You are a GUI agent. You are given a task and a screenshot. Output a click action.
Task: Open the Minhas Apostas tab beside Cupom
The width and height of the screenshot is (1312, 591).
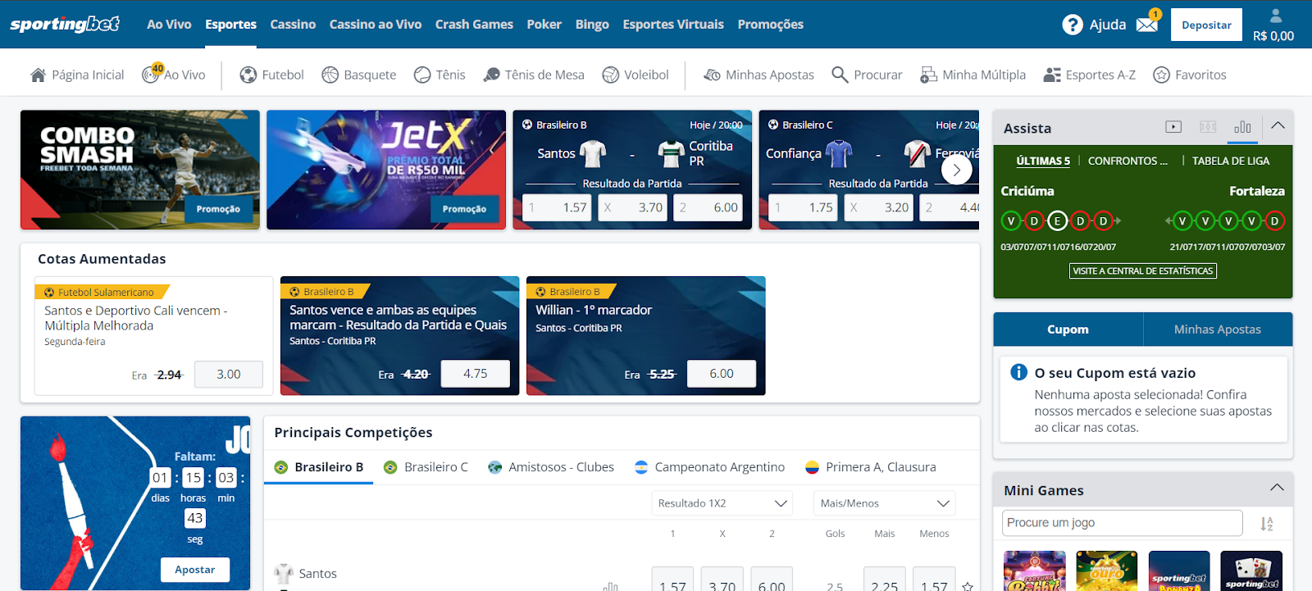[1218, 330]
